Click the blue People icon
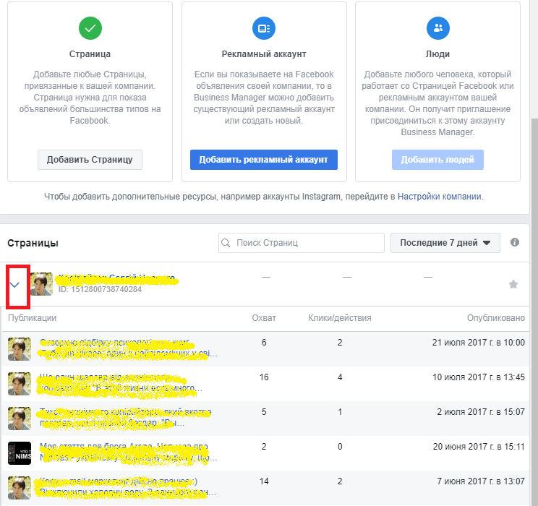The height and width of the screenshot is (506, 538). 437,28
